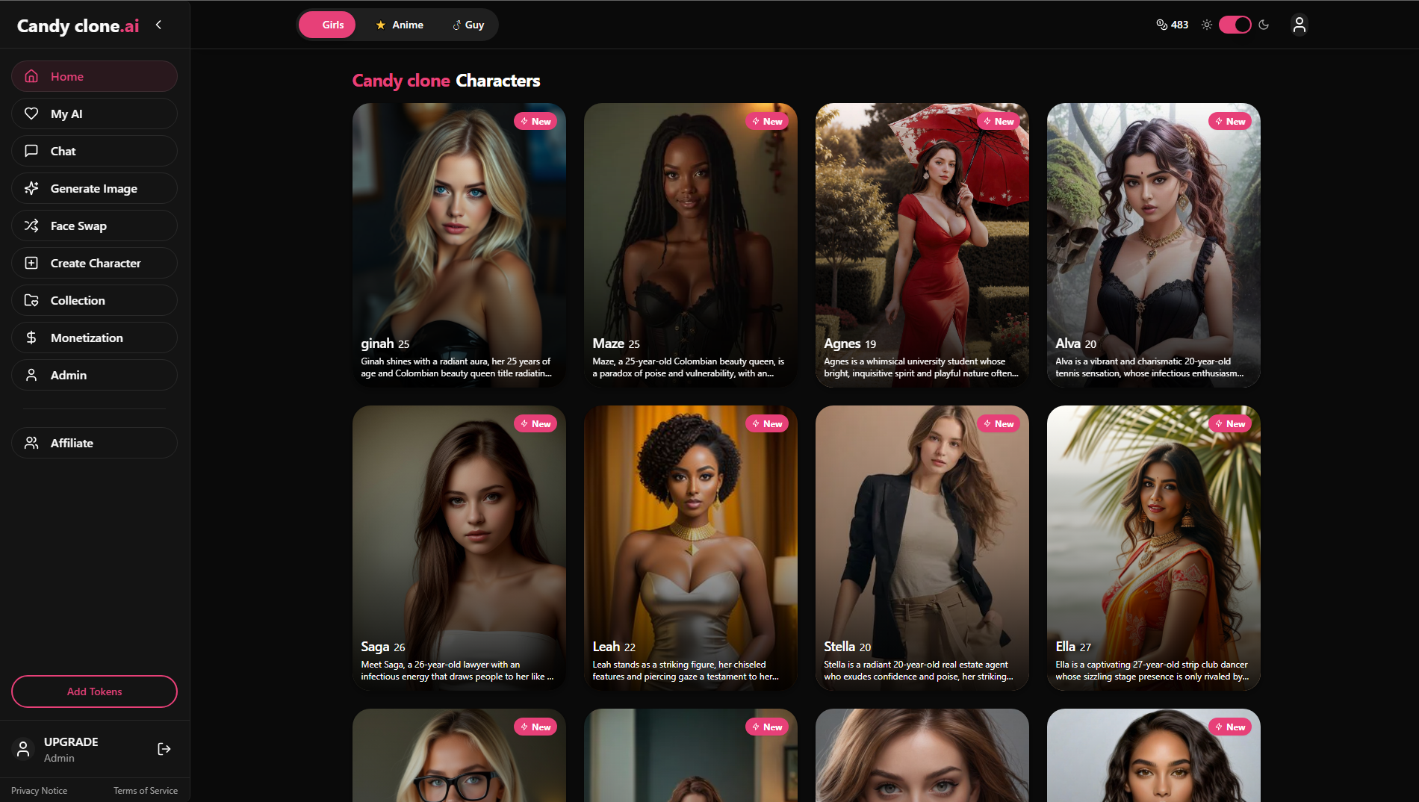The width and height of the screenshot is (1419, 802).
Task: Switch to the Anime tab
Action: click(400, 25)
